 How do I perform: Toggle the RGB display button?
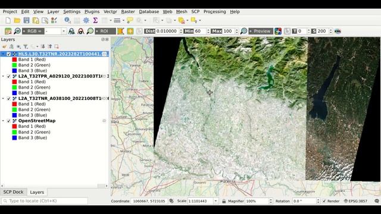pos(33,31)
